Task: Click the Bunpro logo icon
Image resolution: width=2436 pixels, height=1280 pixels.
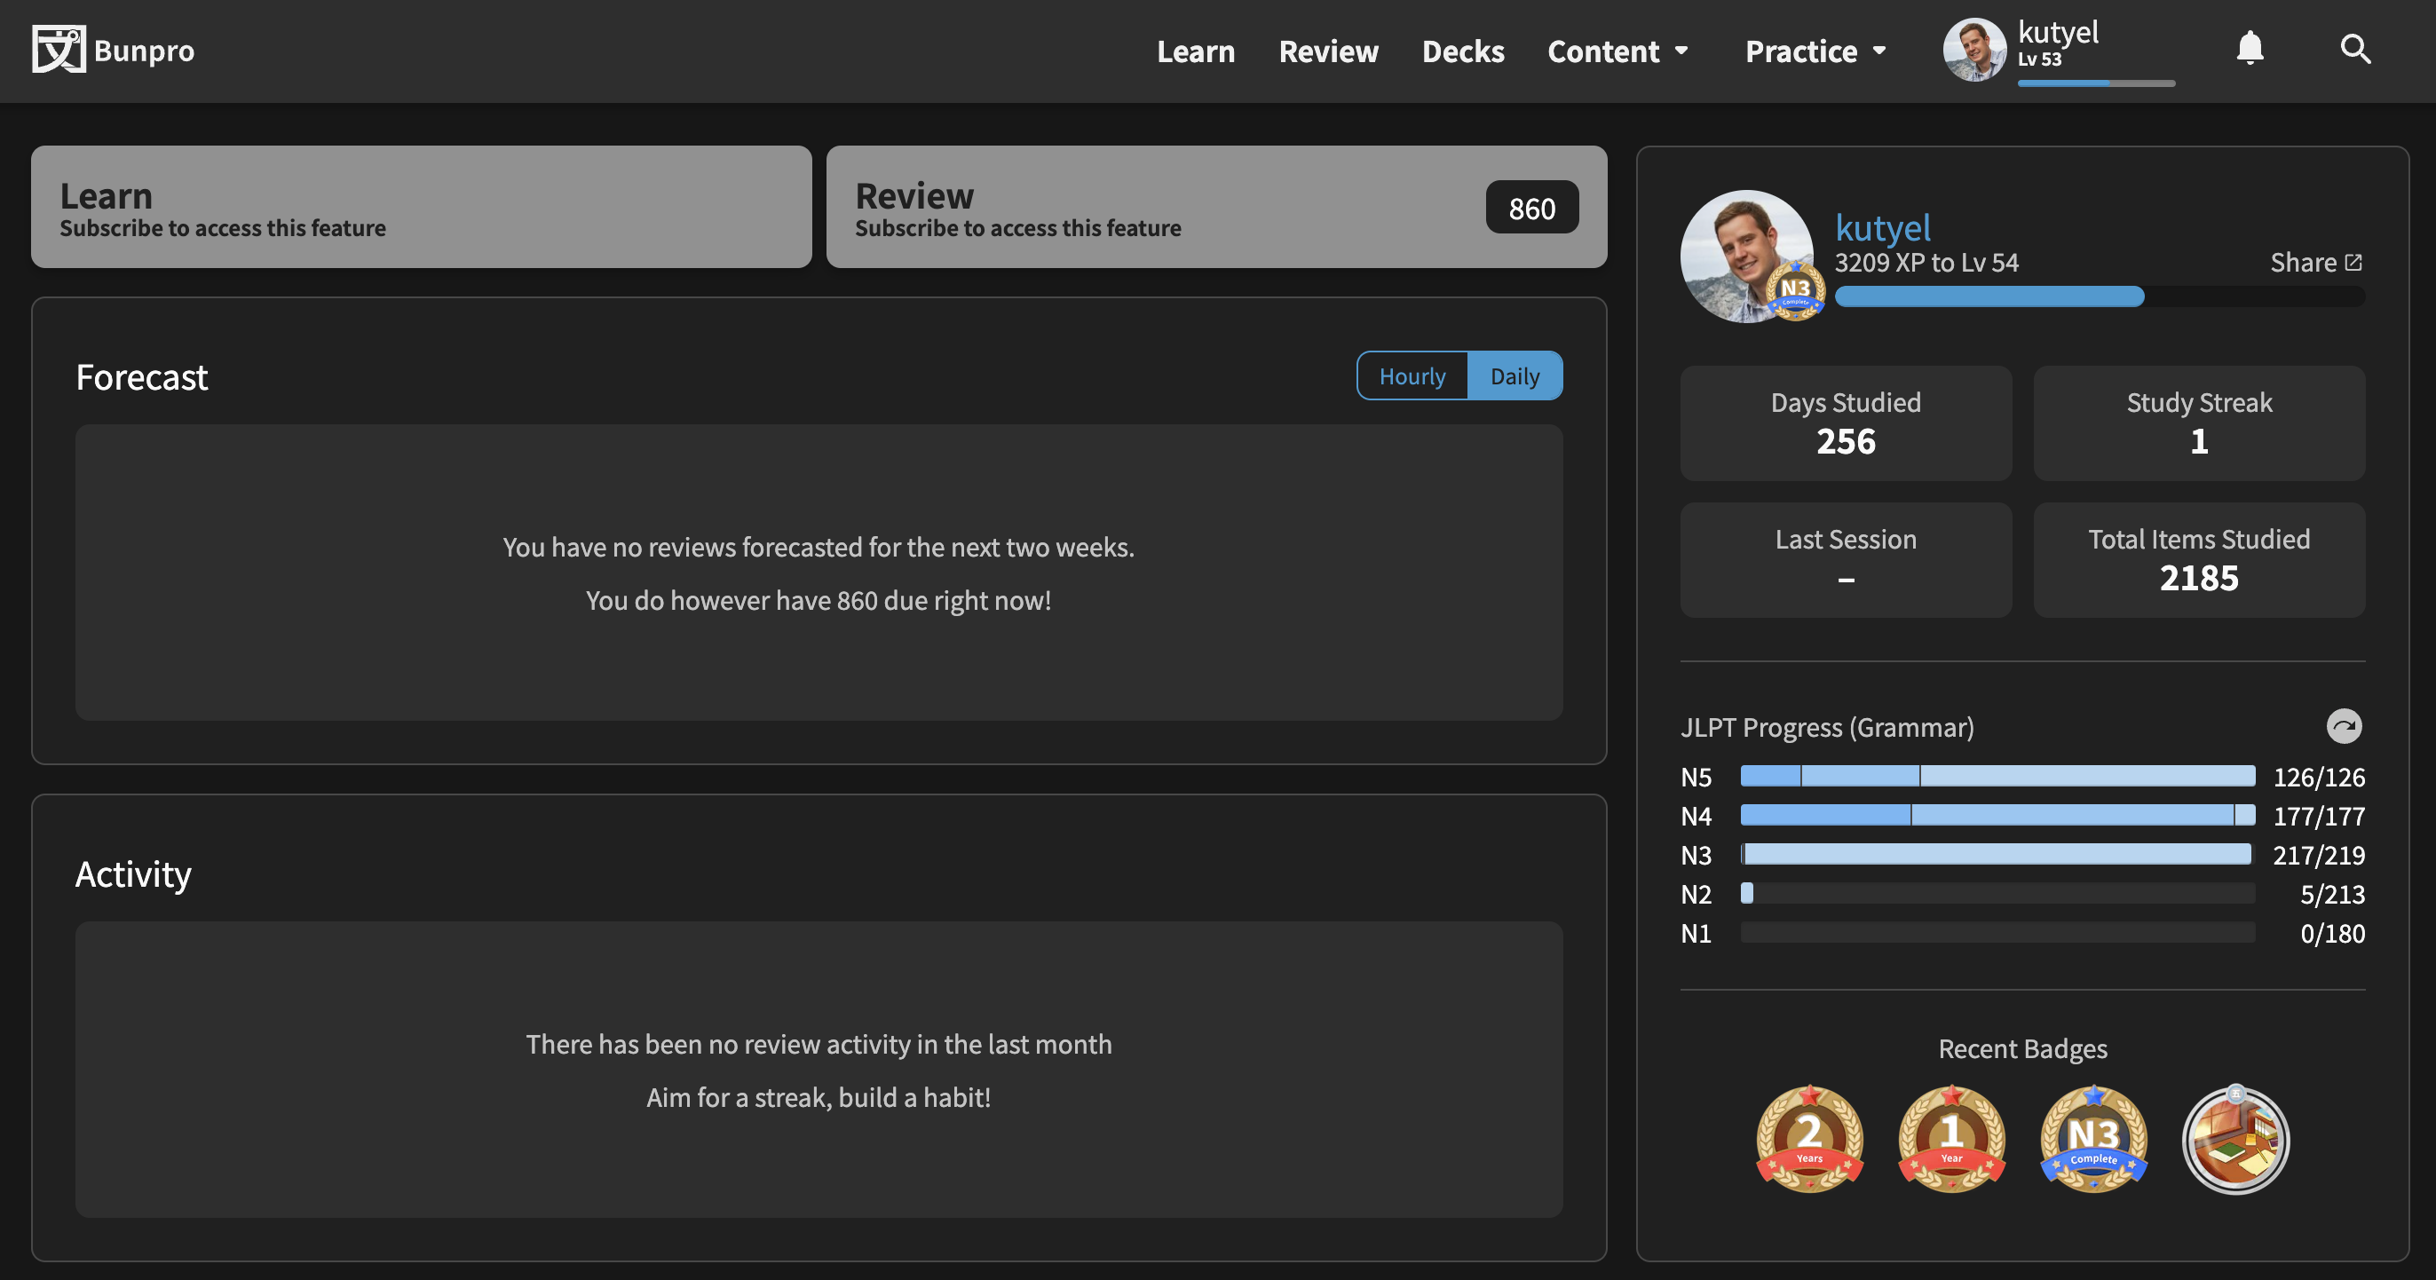Action: (58, 49)
